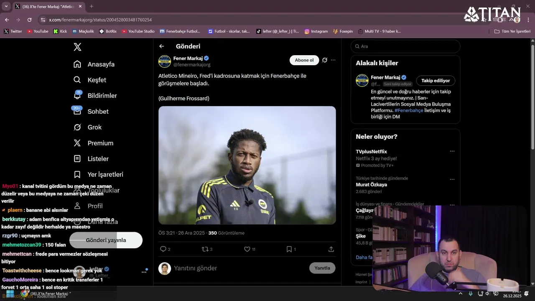The width and height of the screenshot is (535, 301).
Task: Open Fener Markaj profile avatar
Action: [x=165, y=61]
